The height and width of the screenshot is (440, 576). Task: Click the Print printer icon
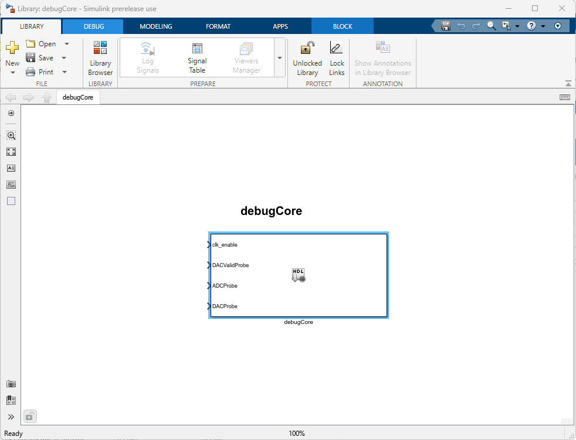(x=31, y=72)
